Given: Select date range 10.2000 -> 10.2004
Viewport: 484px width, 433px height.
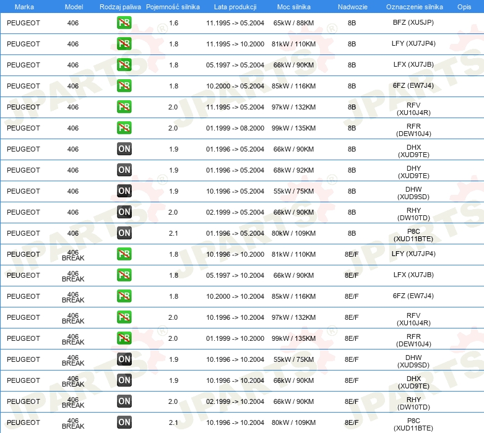Looking at the screenshot, I should pos(235,296).
